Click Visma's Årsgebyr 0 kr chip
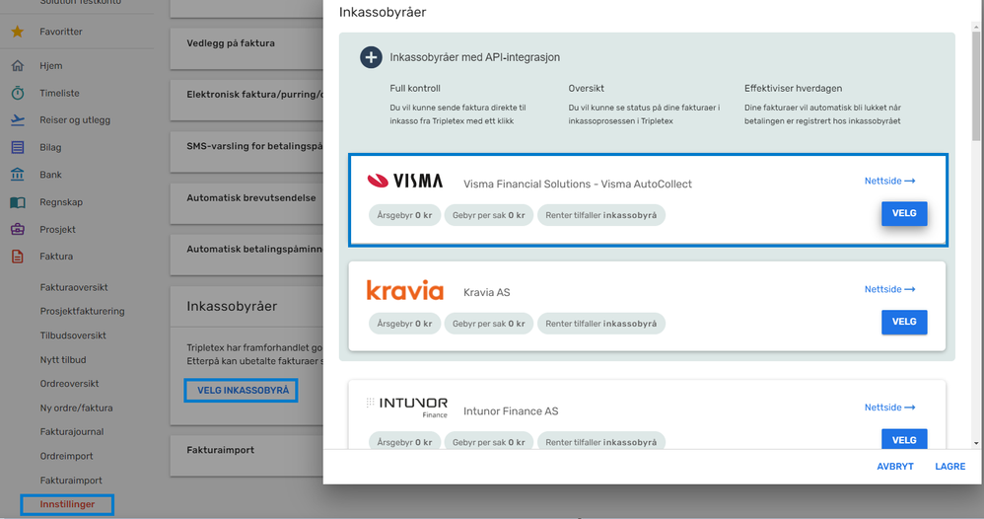984x519 pixels. (x=404, y=215)
